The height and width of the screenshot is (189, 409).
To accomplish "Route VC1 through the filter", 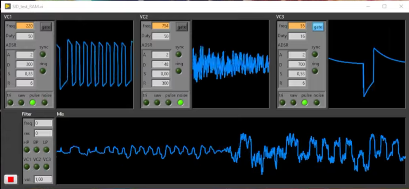I will 27,166.
